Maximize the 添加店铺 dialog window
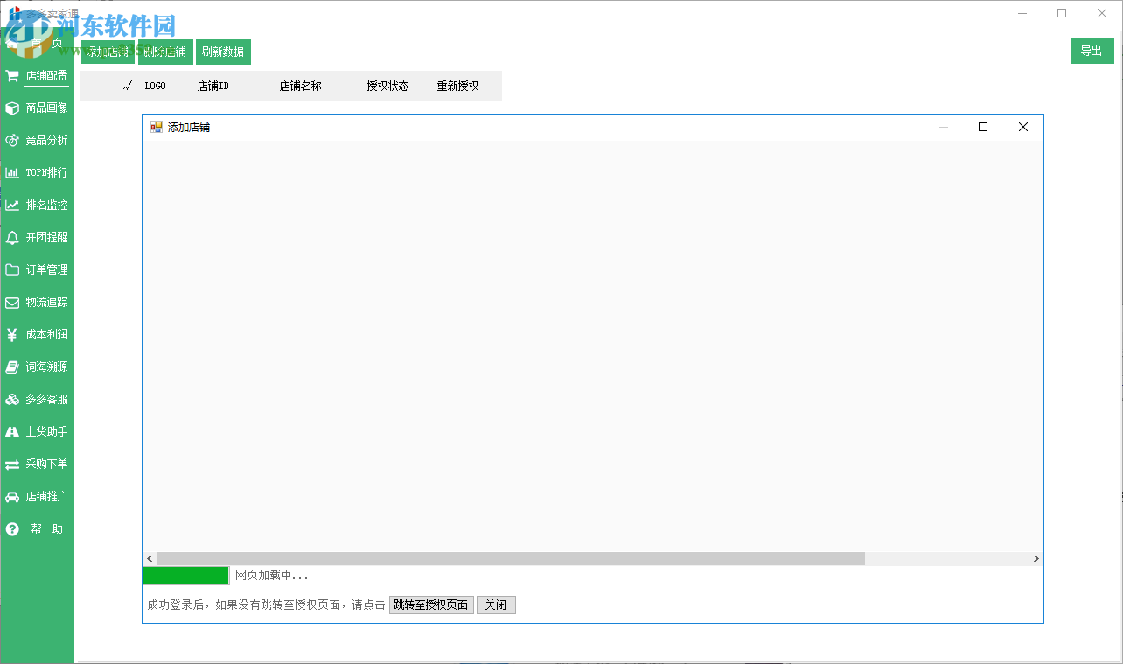This screenshot has width=1123, height=664. 983,127
